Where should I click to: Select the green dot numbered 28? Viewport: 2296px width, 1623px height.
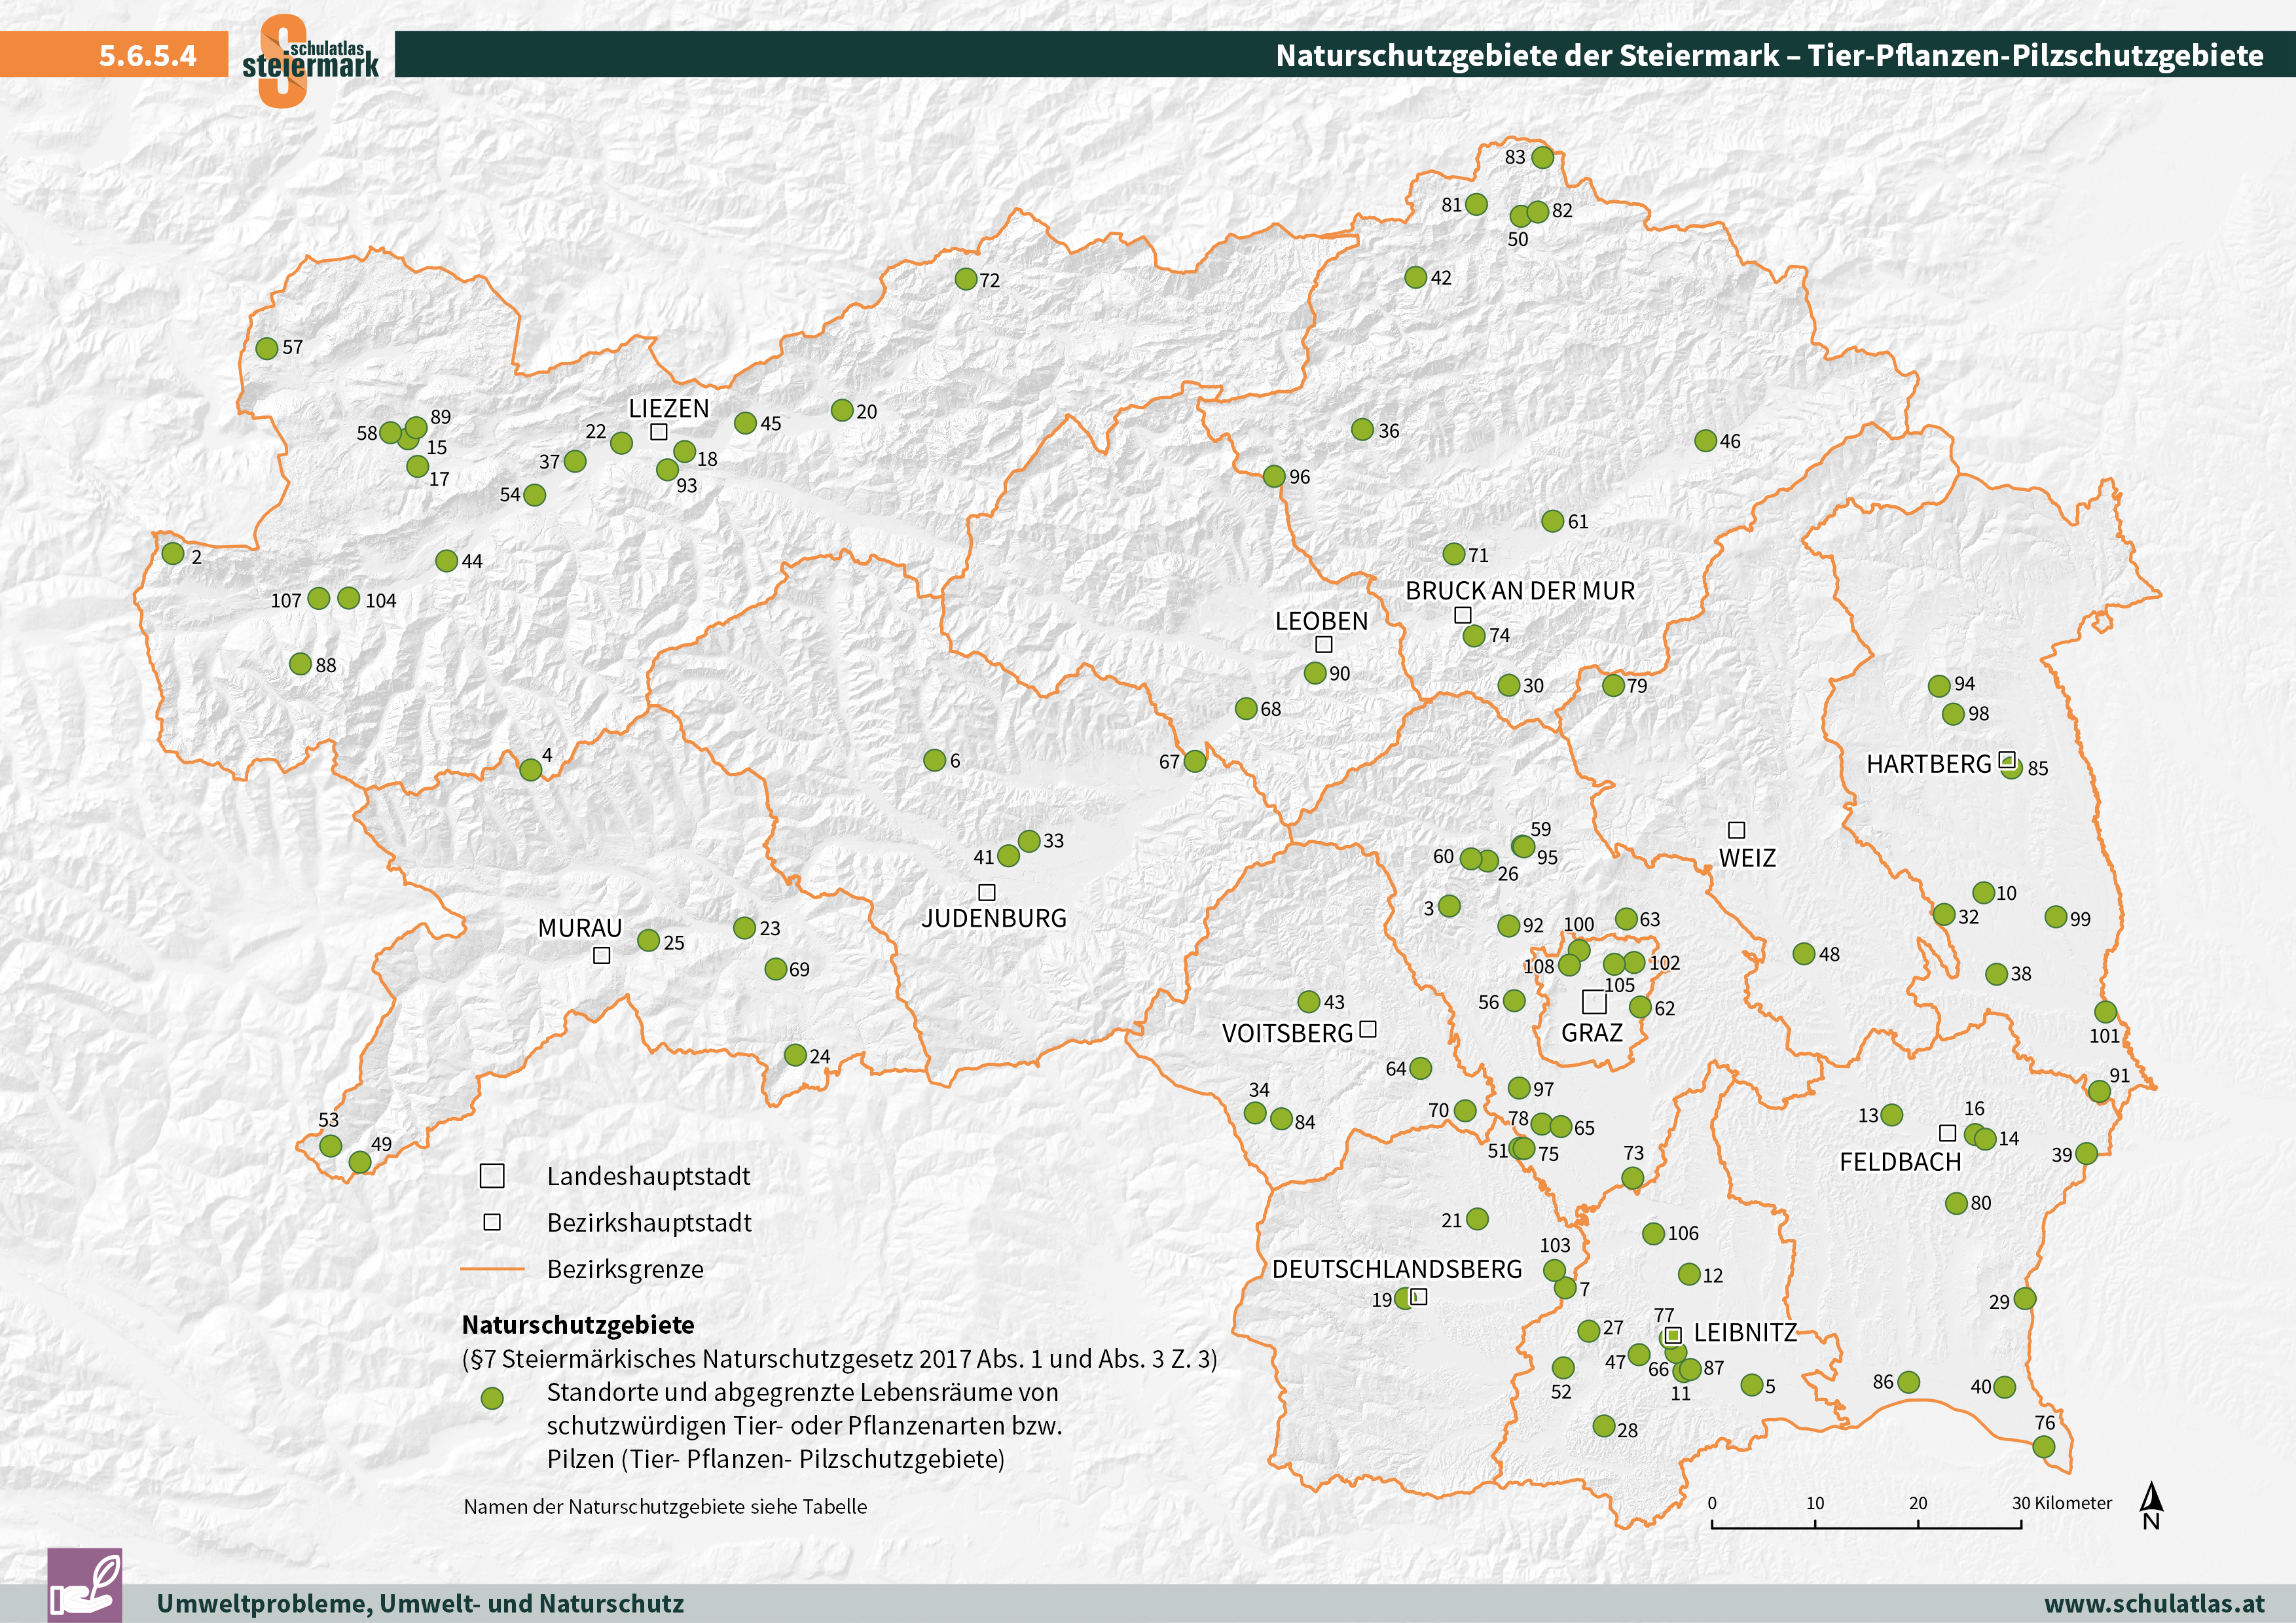coord(1604,1425)
